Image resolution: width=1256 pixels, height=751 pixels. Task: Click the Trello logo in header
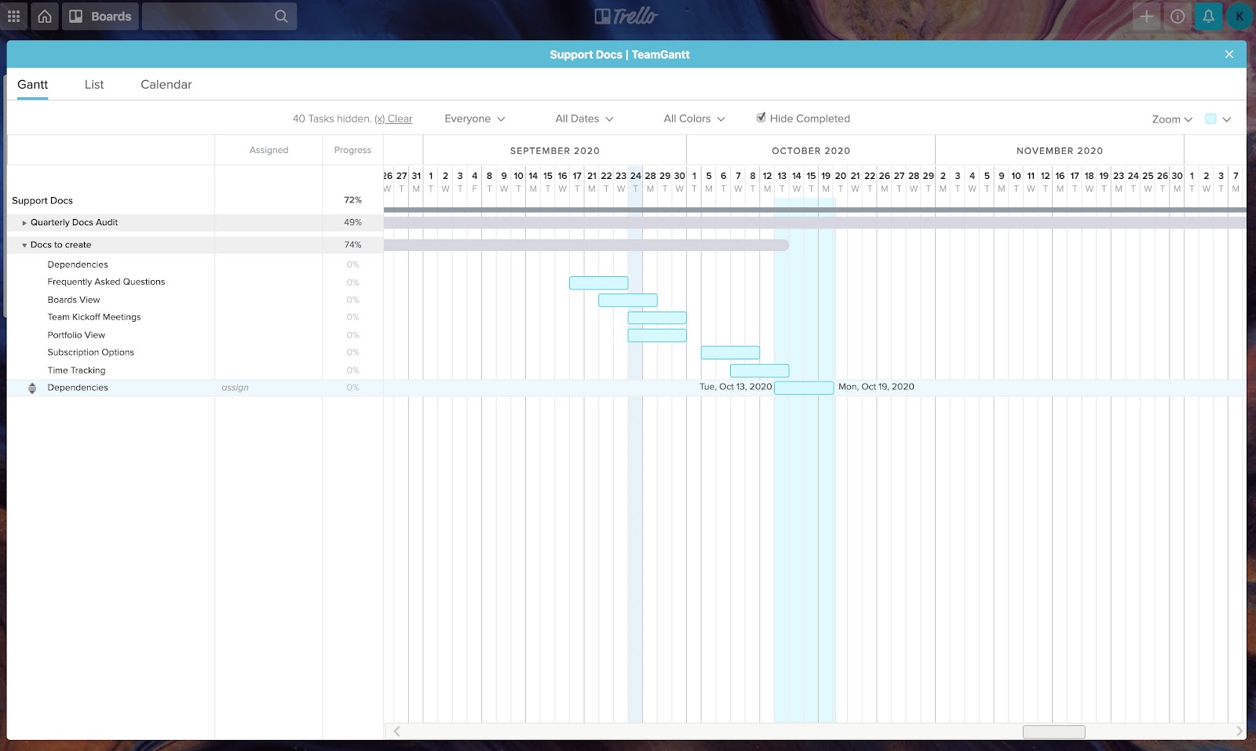point(626,16)
